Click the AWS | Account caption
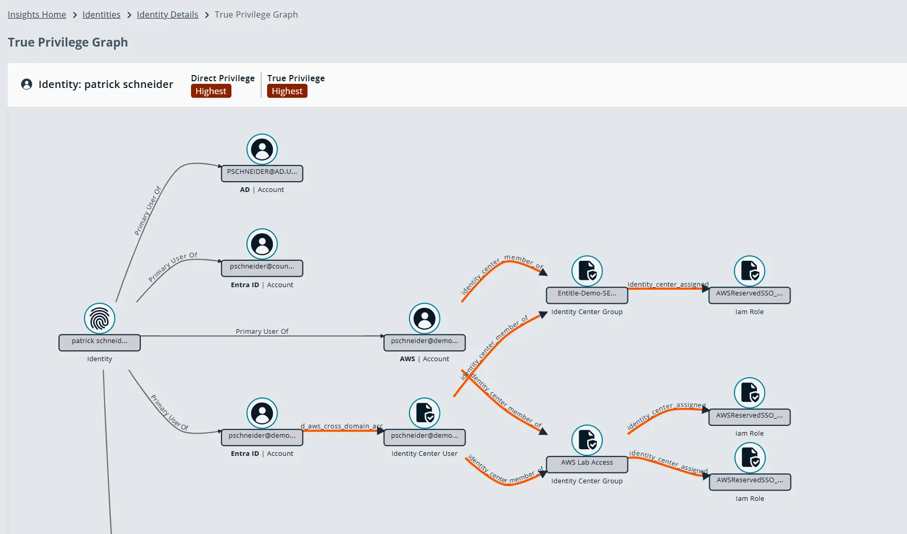 pos(425,359)
